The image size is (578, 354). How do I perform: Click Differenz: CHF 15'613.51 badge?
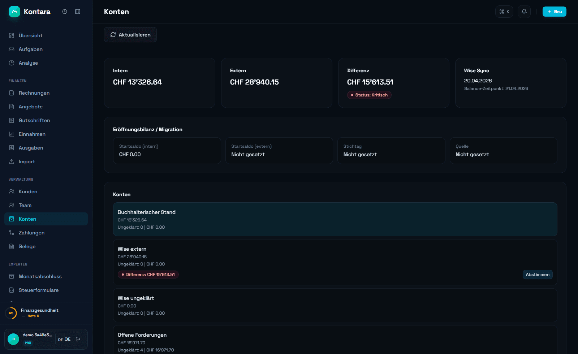coord(148,275)
